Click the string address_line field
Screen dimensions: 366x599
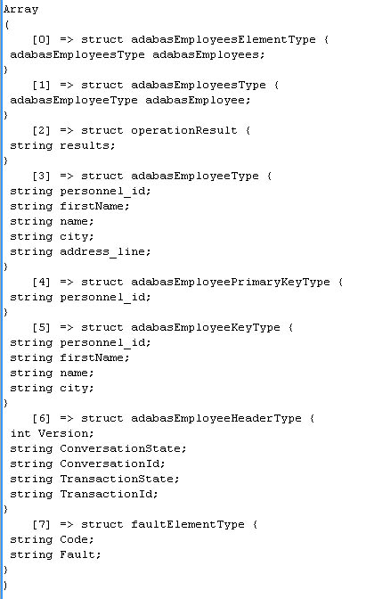80,252
